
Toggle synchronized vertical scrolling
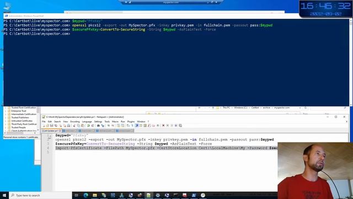[x=117, y=125]
